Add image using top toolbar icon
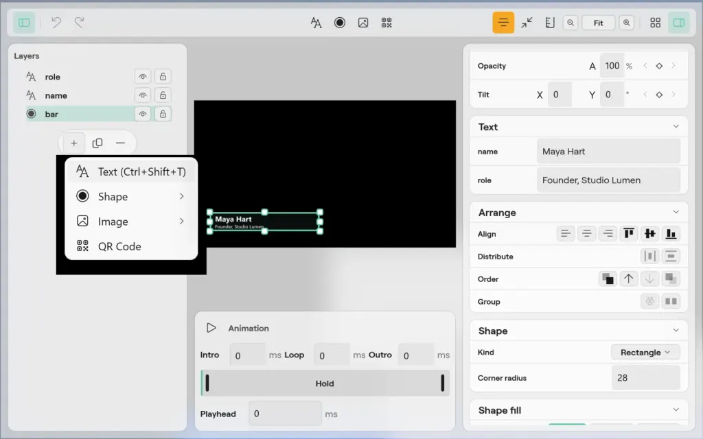Viewport: 703px width, 439px height. (363, 23)
